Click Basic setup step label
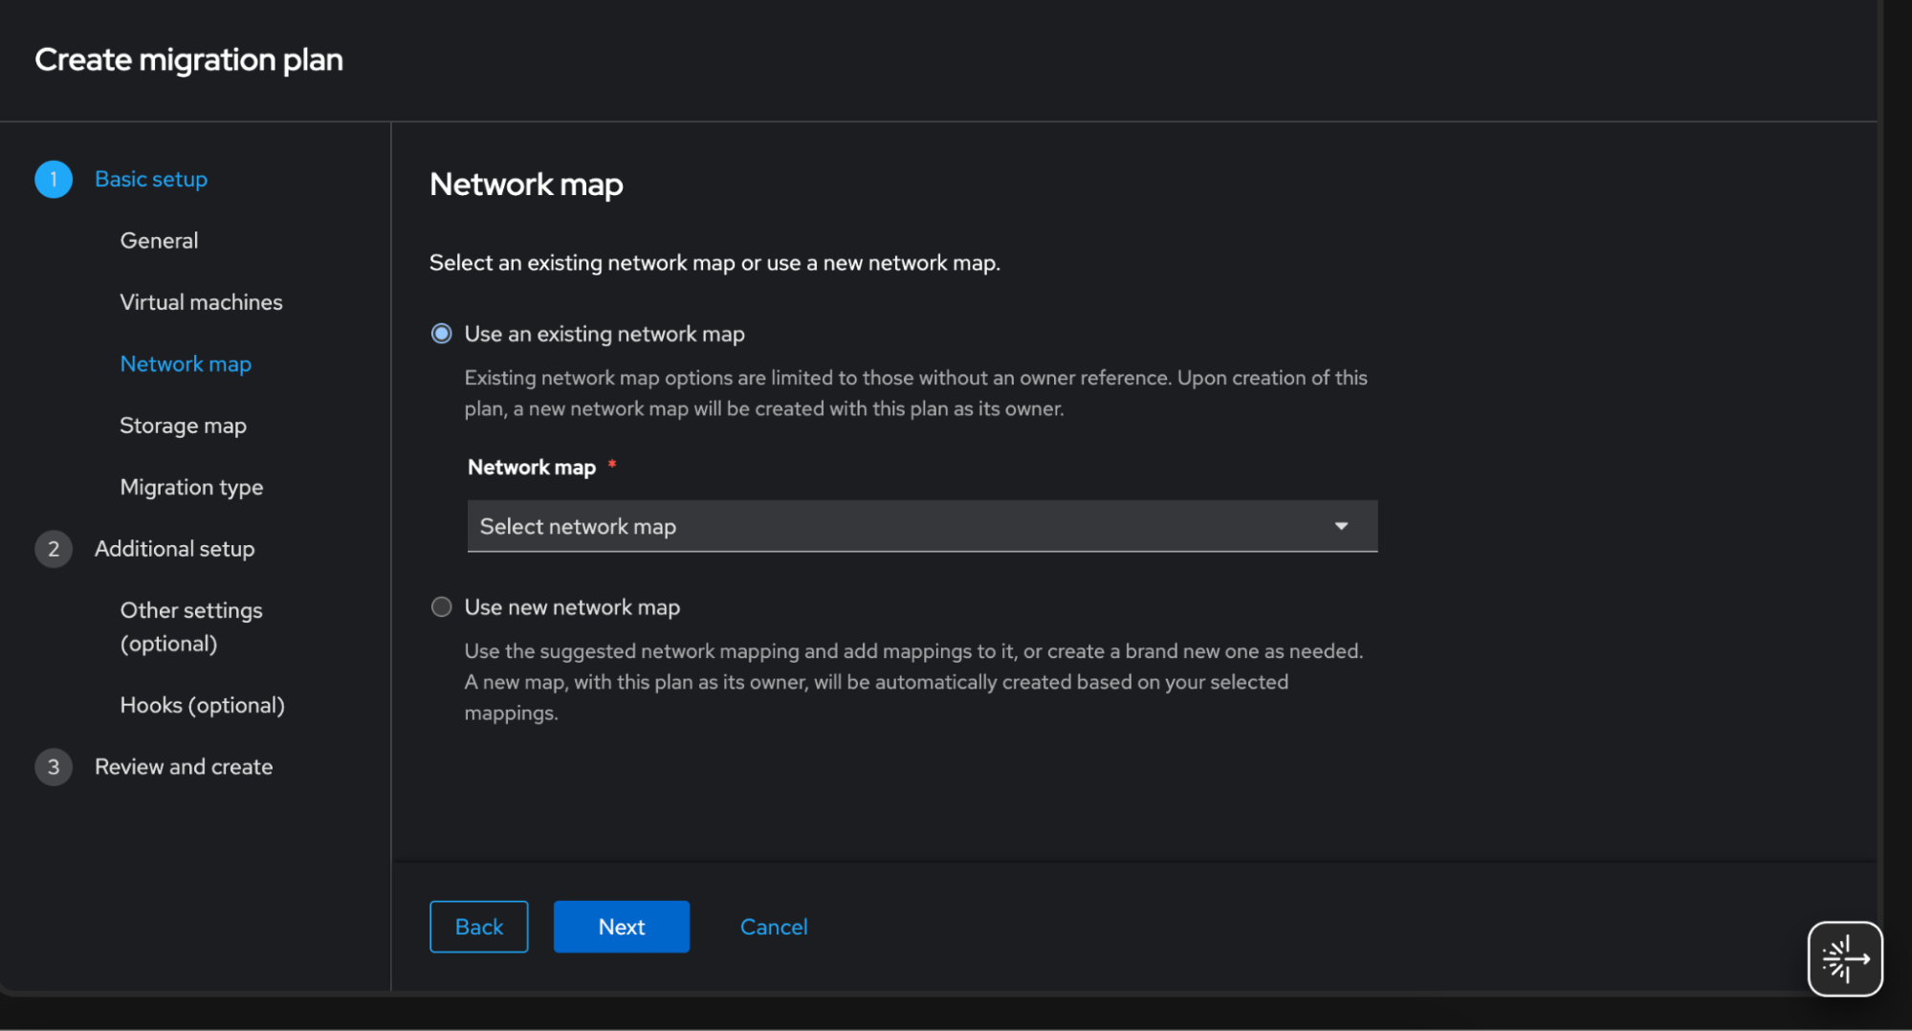The height and width of the screenshot is (1031, 1912). click(x=151, y=180)
